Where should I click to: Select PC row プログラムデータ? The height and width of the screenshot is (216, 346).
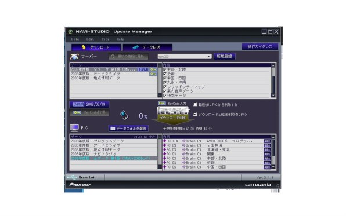[x=114, y=141]
